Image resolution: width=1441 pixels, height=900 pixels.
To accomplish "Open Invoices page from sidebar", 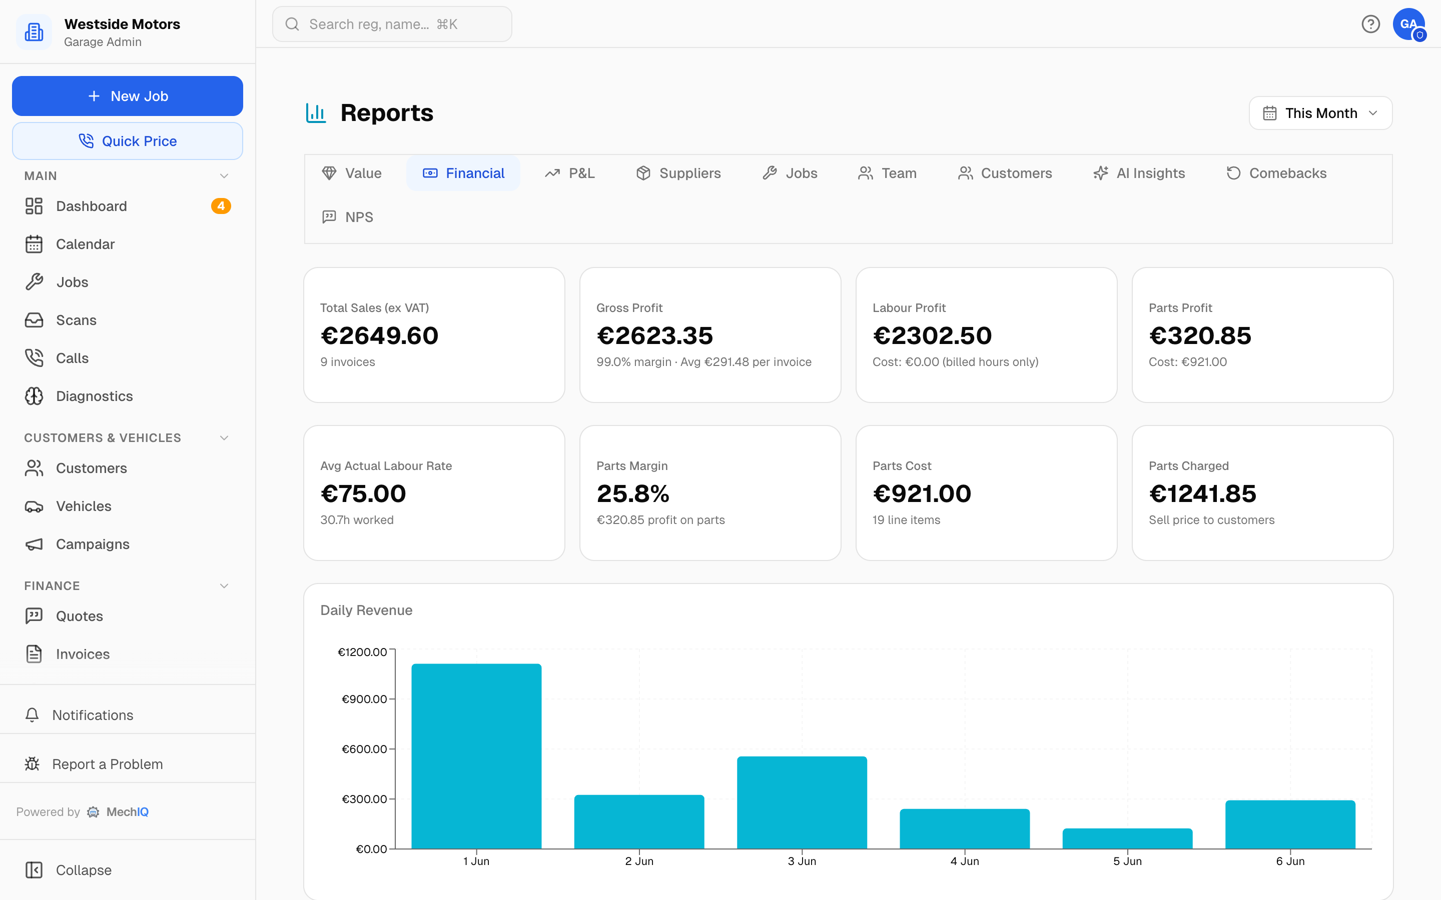I will tap(128, 654).
